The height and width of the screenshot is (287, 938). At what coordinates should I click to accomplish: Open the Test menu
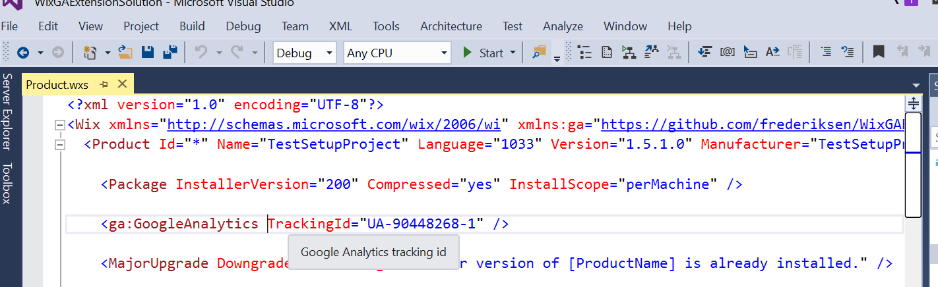click(513, 26)
